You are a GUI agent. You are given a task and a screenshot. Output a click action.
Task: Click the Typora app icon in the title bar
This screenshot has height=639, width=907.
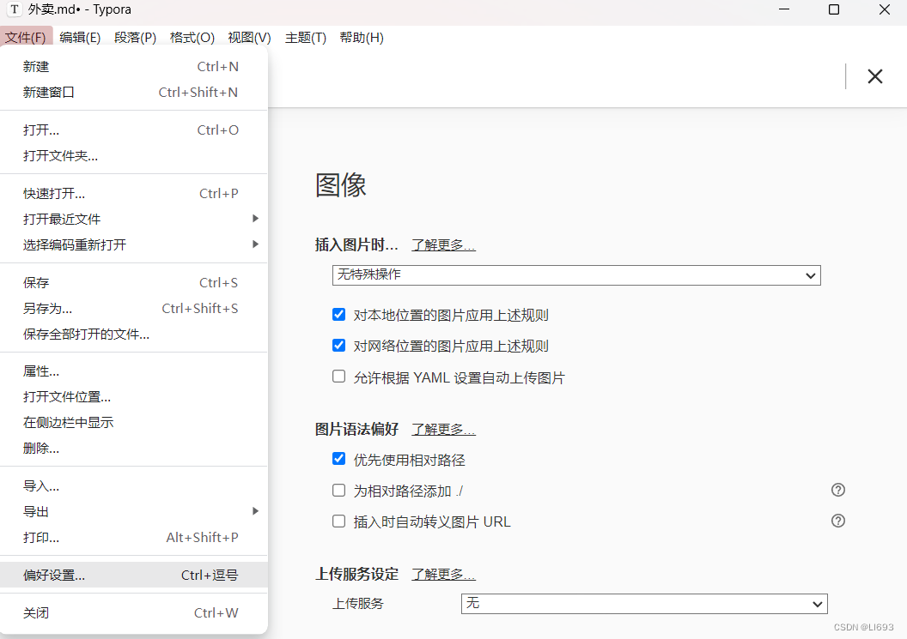pos(15,9)
